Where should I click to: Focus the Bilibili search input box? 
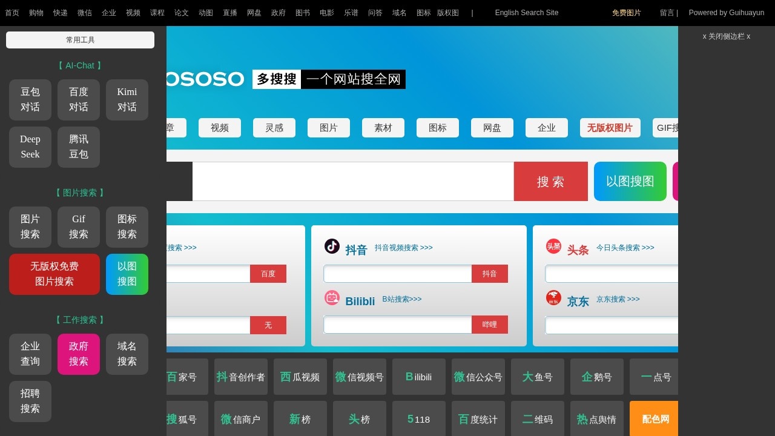pos(398,325)
